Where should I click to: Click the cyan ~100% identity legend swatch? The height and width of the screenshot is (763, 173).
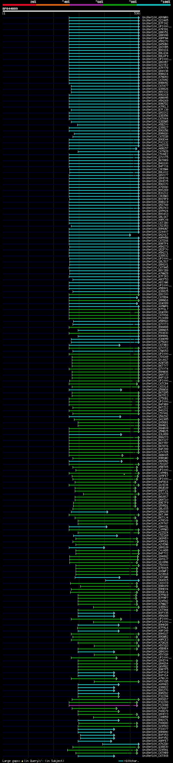coord(154,5)
